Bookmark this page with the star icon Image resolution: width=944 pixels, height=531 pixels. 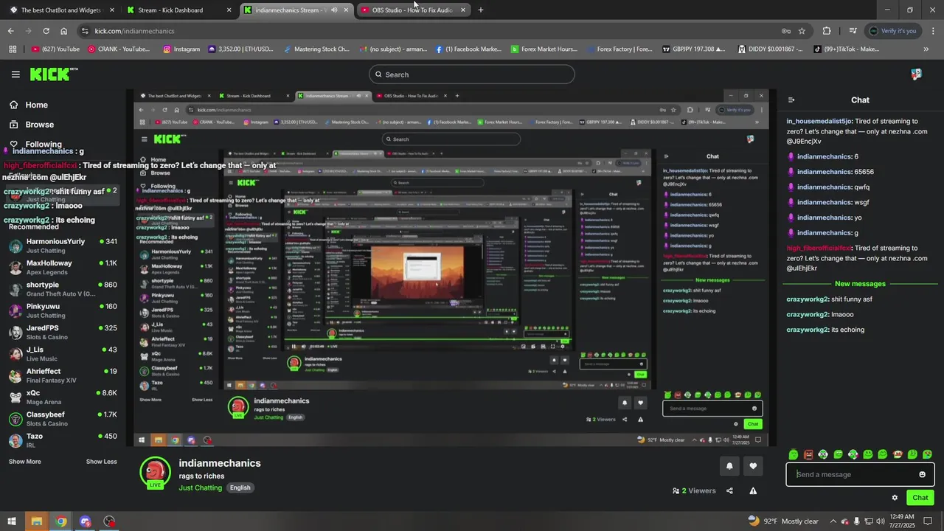(x=802, y=31)
